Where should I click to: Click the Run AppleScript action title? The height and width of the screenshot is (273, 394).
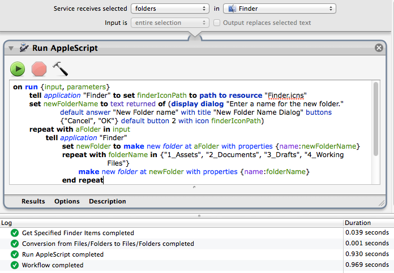pyautogui.click(x=65, y=48)
